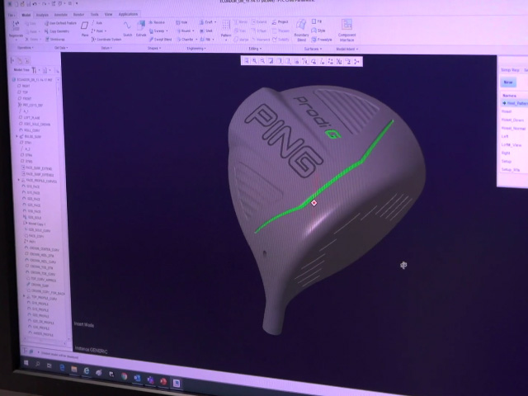The height and width of the screenshot is (396, 528).
Task: Click the Pattern tool icon
Action: pyautogui.click(x=226, y=26)
